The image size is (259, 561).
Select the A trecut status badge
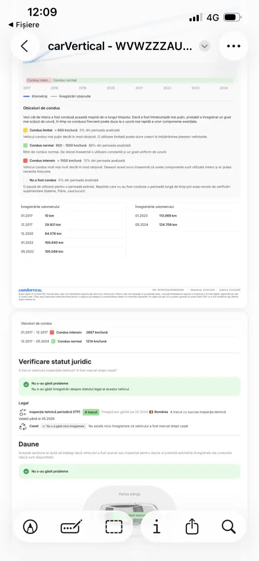coord(91,412)
